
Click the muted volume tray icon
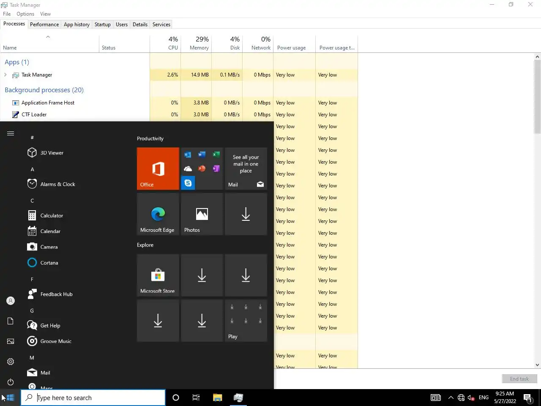coord(471,398)
